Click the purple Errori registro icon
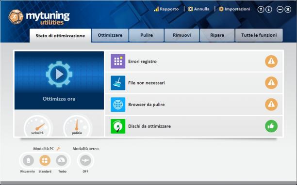This screenshot has height=185, width=297. 118,61
